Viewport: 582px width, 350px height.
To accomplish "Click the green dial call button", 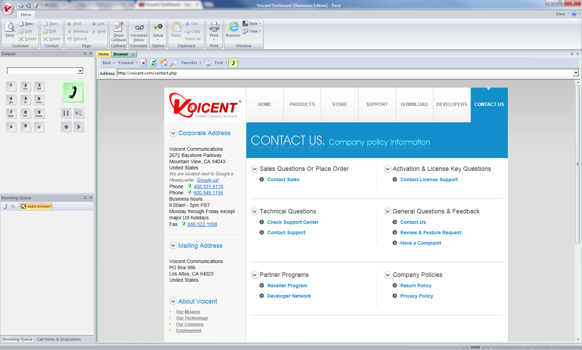I will click(73, 92).
